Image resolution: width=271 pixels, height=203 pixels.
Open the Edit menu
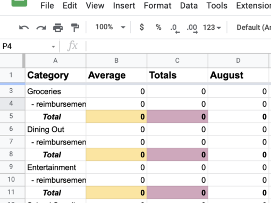pos(70,5)
